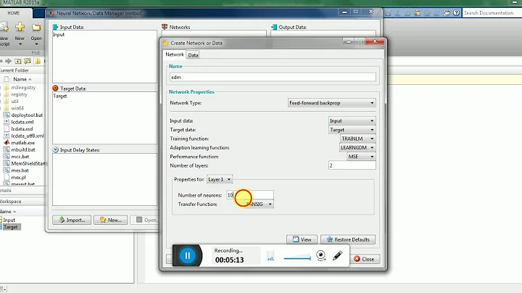Select lcdata.xml file
The height and width of the screenshot is (293, 522).
coord(22,122)
